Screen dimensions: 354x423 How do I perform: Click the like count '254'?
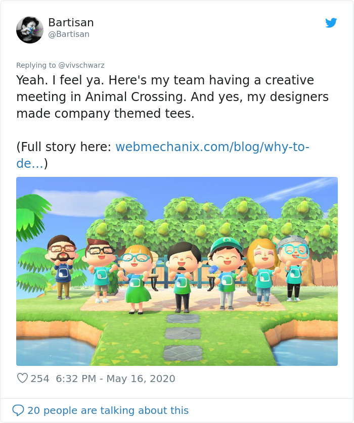pos(39,379)
